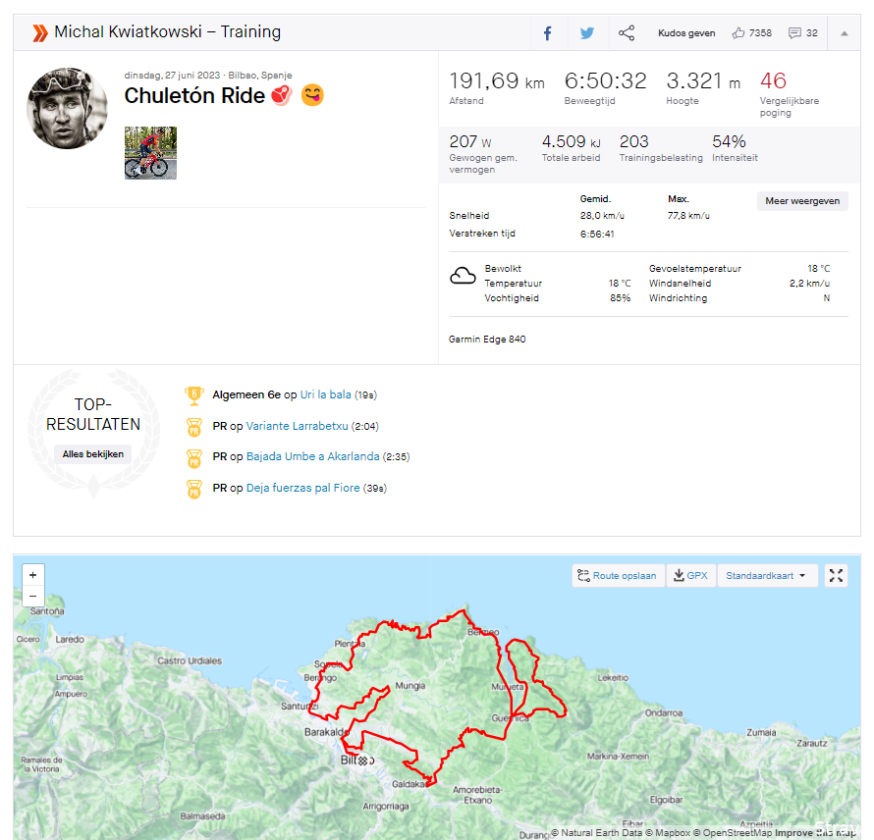Download the GPX file
Image resolution: width=874 pixels, height=840 pixels.
pyautogui.click(x=691, y=576)
